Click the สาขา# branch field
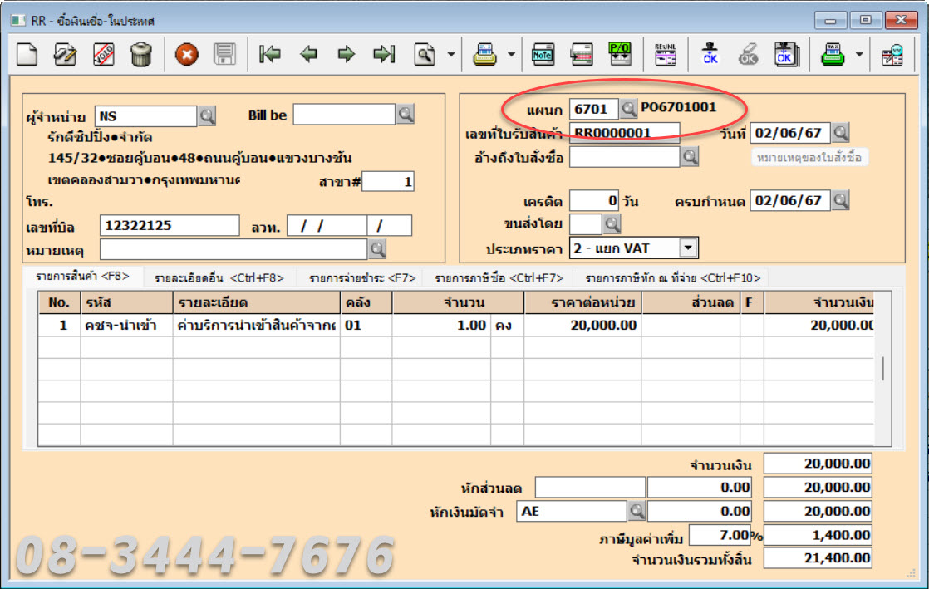Viewport: 929px width, 589px height. 388,181
